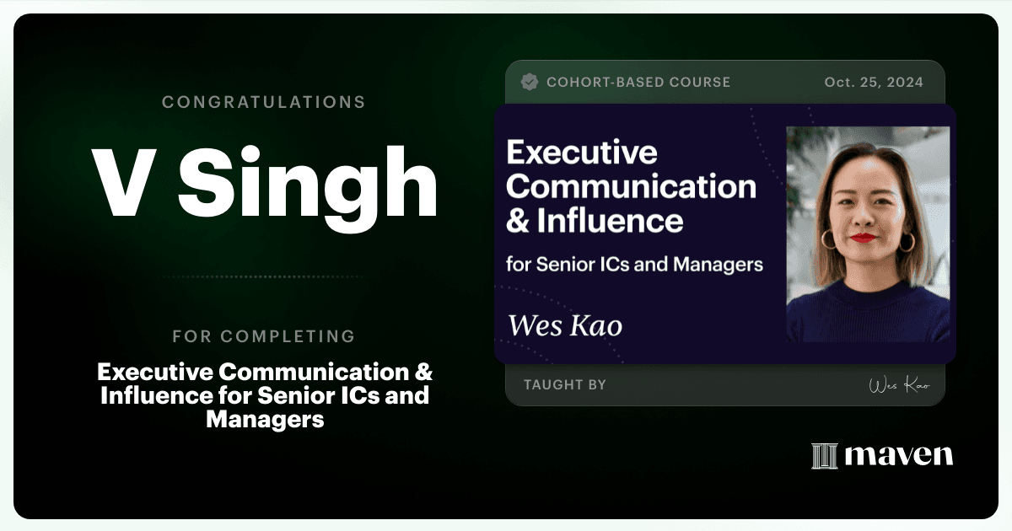Click the Executive Communication & Influence card title

tap(631, 187)
